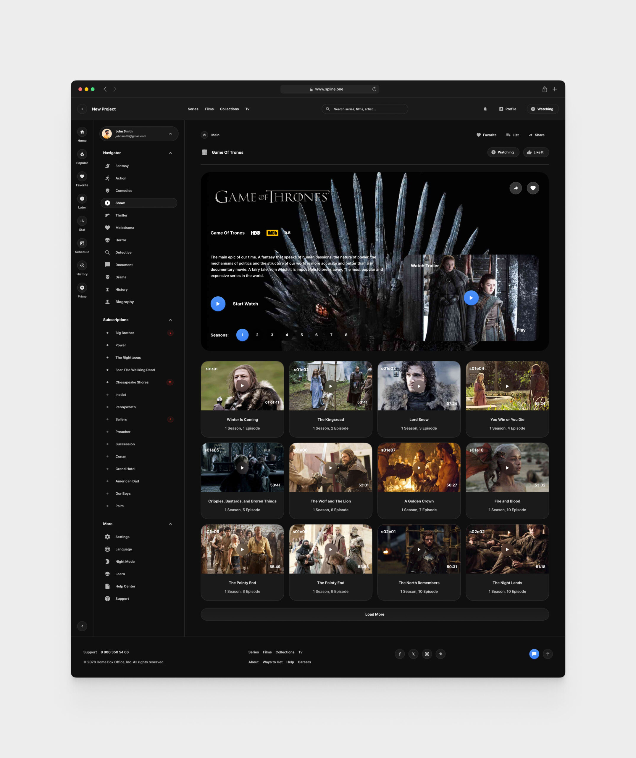Open The Night Lands episode thumbnail
636x758 pixels.
coord(507,549)
